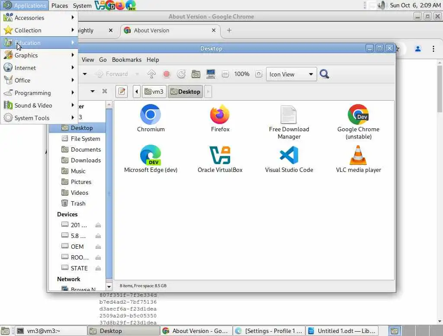Expand the Office submenu
Screen dimensions: 443x336
click(39, 80)
